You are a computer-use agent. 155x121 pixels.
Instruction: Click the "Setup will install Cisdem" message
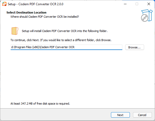pyautogui.click(x=65, y=31)
